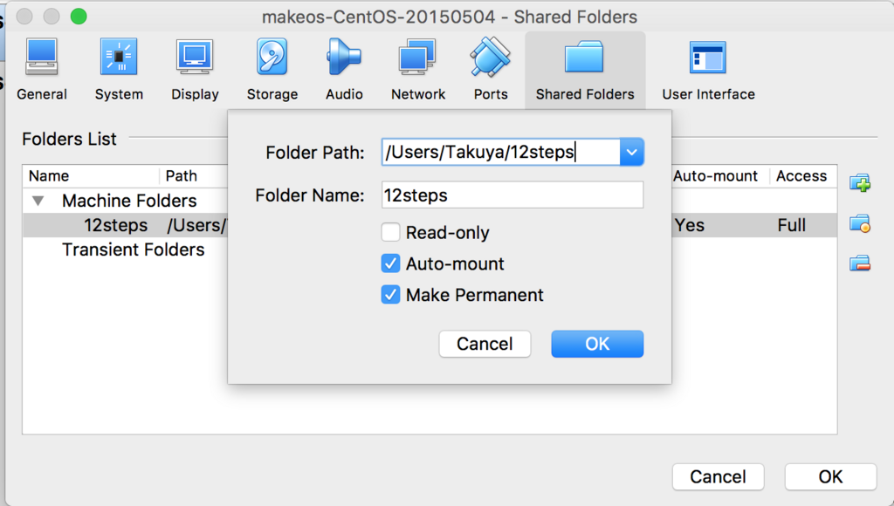The height and width of the screenshot is (506, 894).
Task: Open the Storage settings pane
Action: coord(272,70)
